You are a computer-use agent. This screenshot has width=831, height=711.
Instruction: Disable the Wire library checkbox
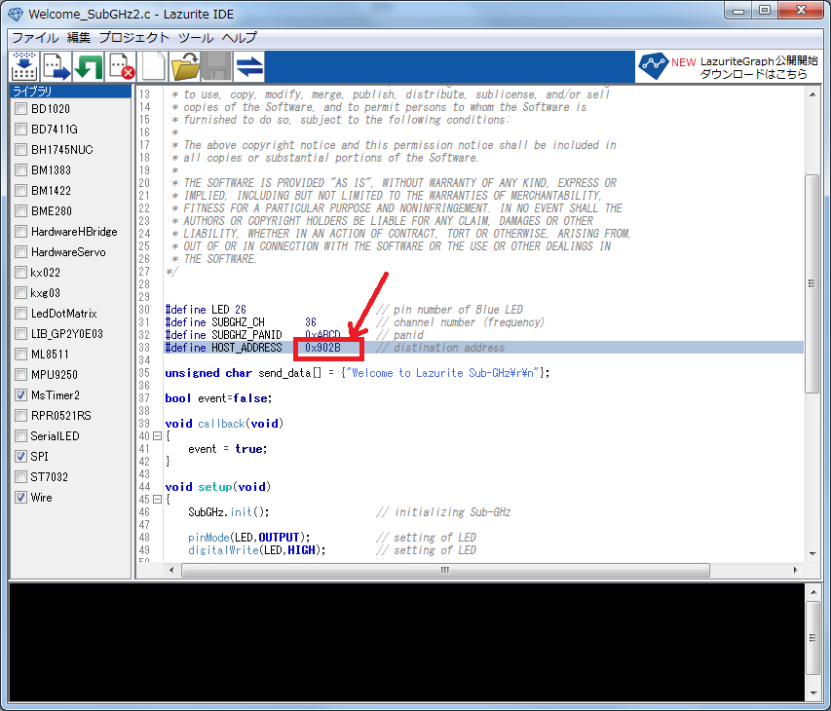20,498
